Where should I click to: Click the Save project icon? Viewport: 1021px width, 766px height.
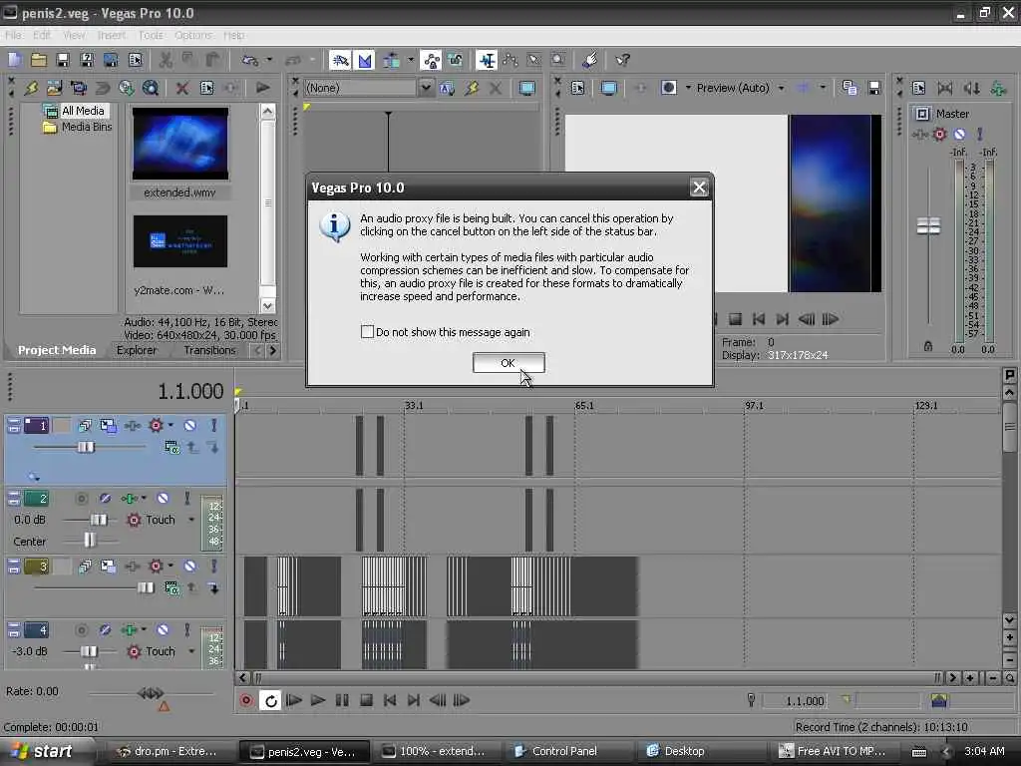(x=63, y=61)
